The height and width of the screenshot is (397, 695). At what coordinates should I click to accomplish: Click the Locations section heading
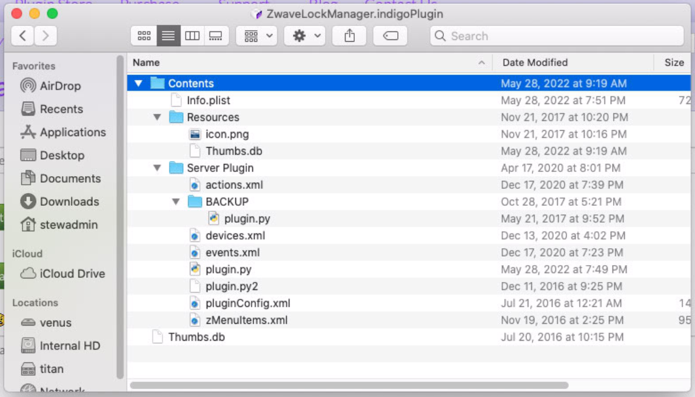35,303
